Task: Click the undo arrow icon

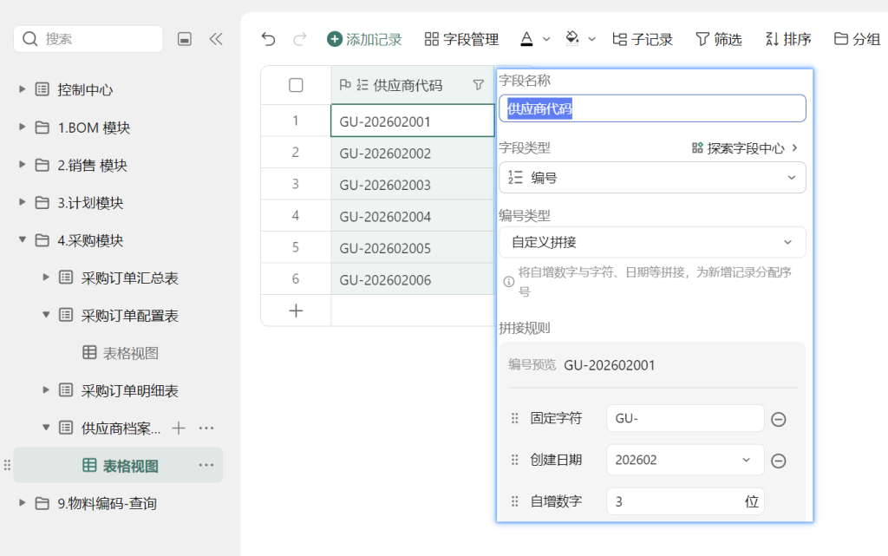Action: 269,39
